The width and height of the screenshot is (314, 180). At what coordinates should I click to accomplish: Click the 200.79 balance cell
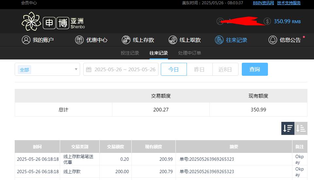166,172
